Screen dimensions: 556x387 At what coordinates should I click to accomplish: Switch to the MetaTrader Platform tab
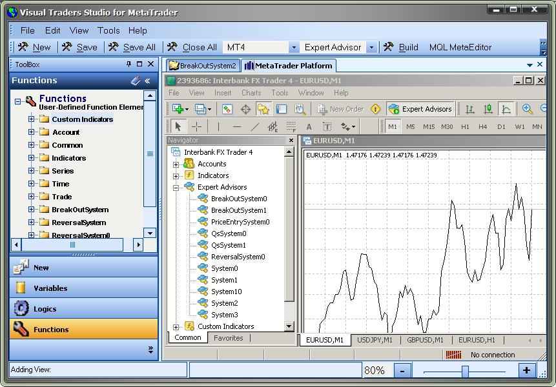click(289, 66)
